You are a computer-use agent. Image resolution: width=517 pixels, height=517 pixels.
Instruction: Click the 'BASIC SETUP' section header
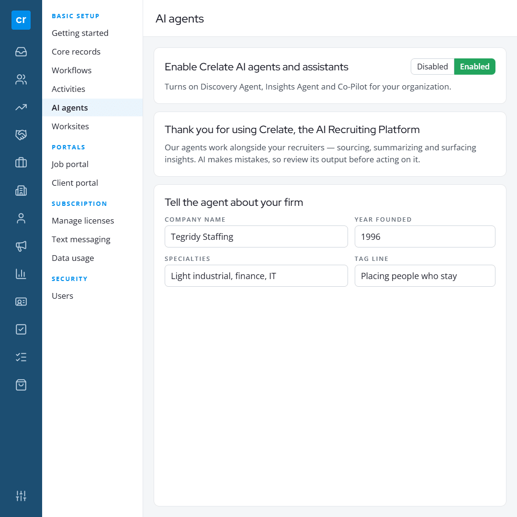(76, 16)
